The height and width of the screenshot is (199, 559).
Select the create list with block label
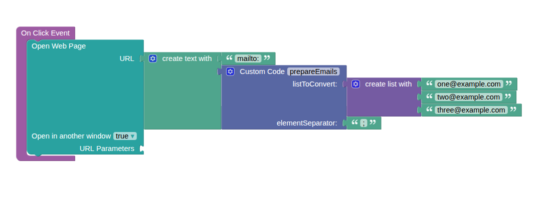click(x=388, y=84)
